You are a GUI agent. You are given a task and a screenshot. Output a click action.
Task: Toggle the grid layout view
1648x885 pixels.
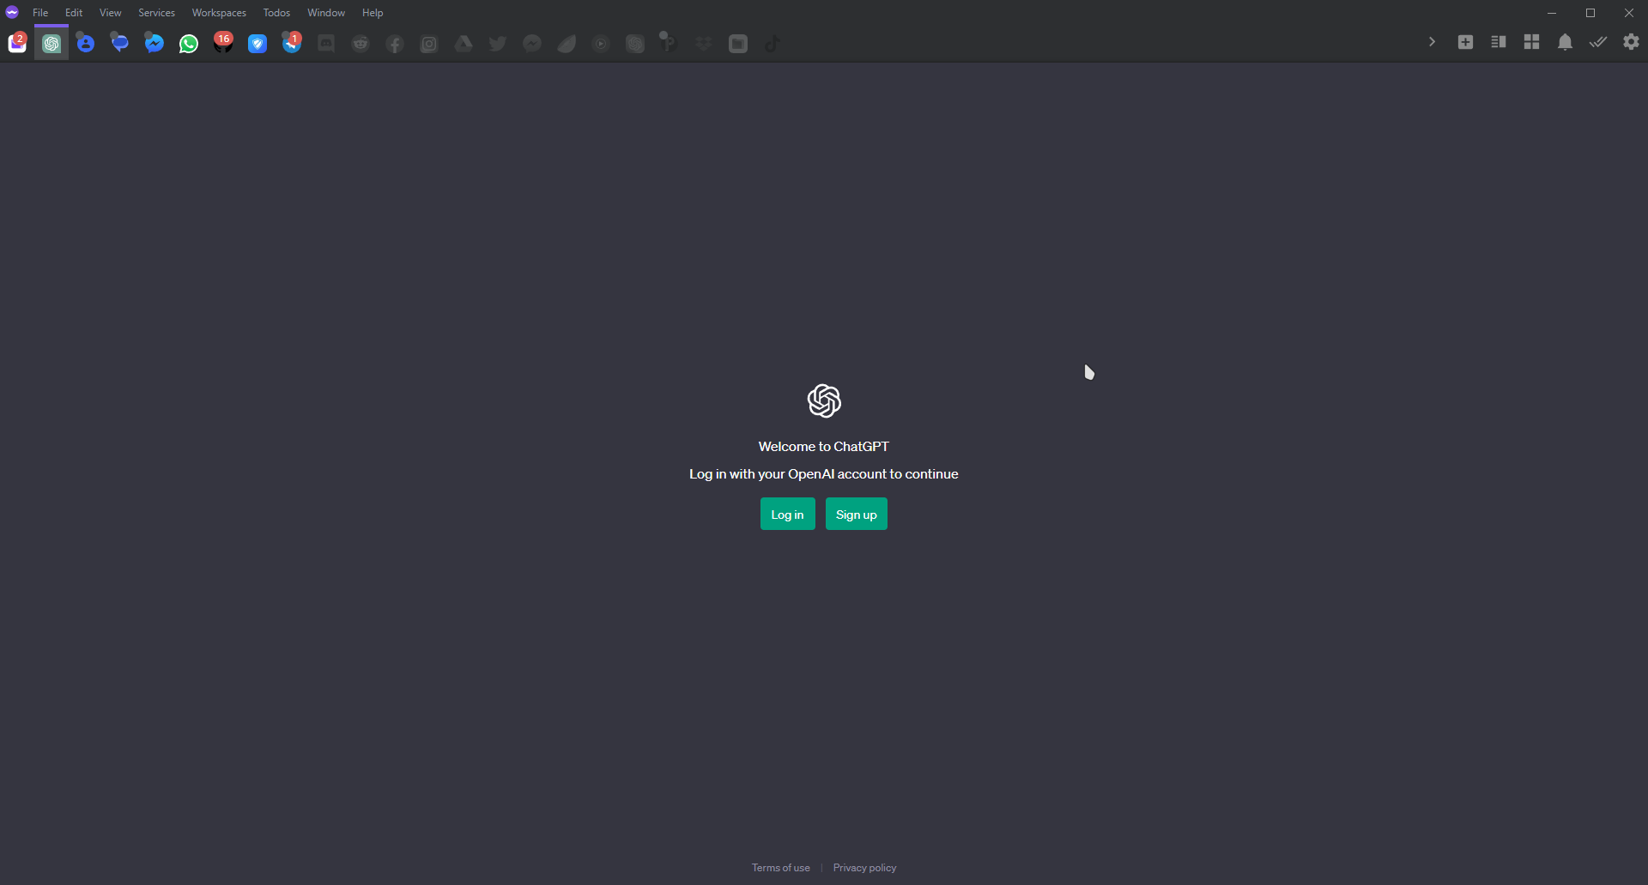(1531, 41)
